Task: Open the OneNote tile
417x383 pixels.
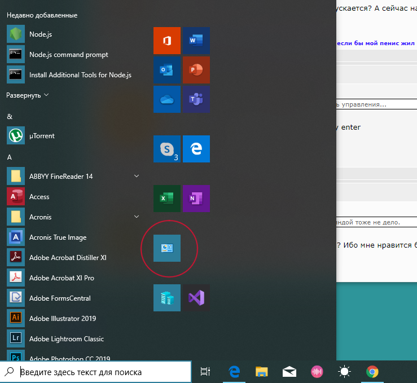Action: click(196, 199)
